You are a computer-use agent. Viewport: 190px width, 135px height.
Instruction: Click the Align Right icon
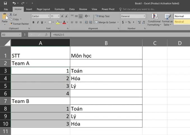coord(81,22)
